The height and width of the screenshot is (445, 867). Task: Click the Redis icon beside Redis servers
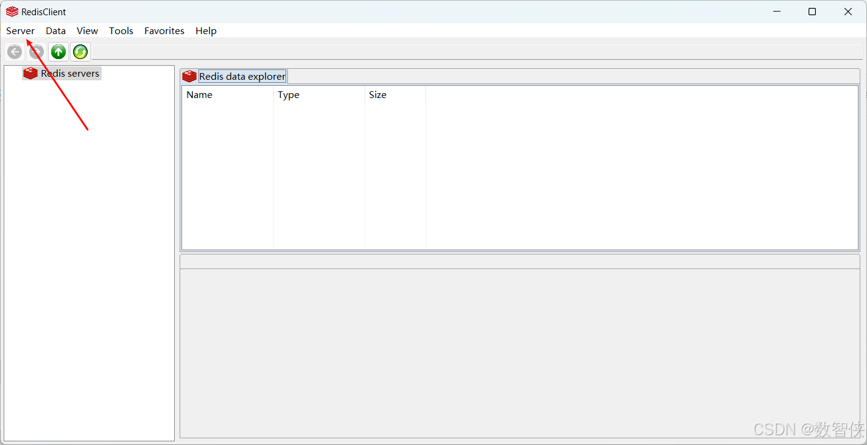[x=30, y=73]
